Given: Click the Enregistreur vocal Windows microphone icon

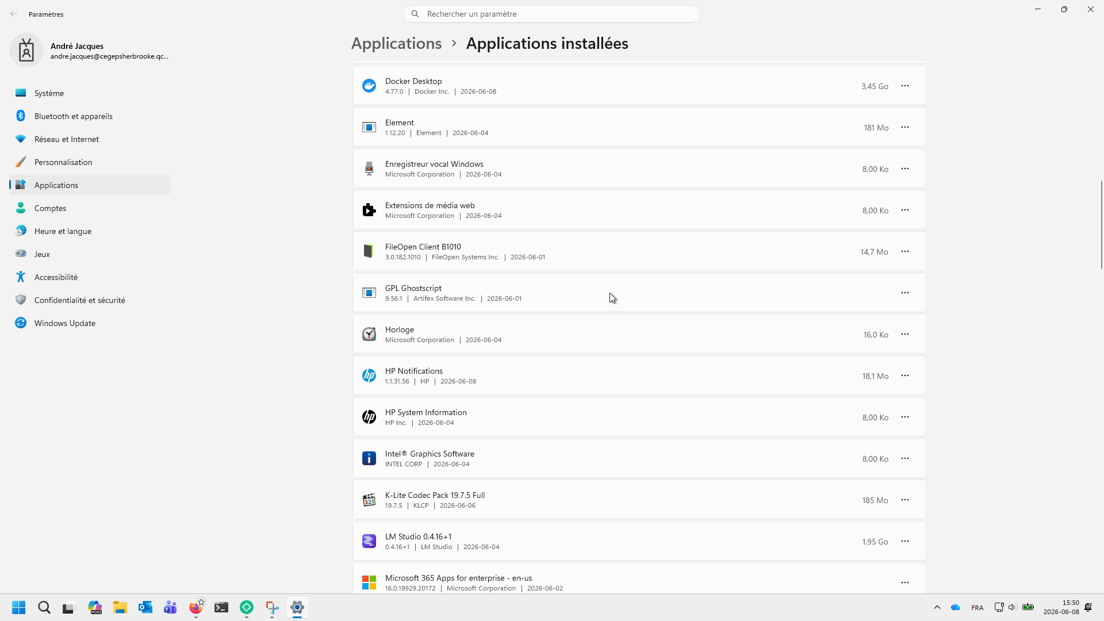Looking at the screenshot, I should click(x=369, y=168).
